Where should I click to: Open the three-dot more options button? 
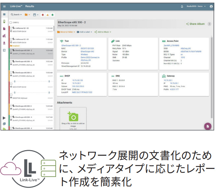209,24
